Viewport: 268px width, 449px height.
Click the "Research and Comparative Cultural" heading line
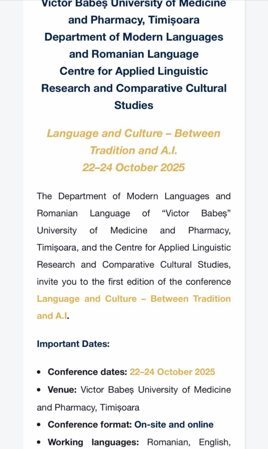click(x=134, y=88)
